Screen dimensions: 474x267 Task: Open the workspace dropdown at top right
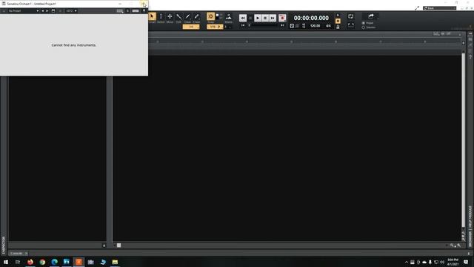tap(439, 8)
